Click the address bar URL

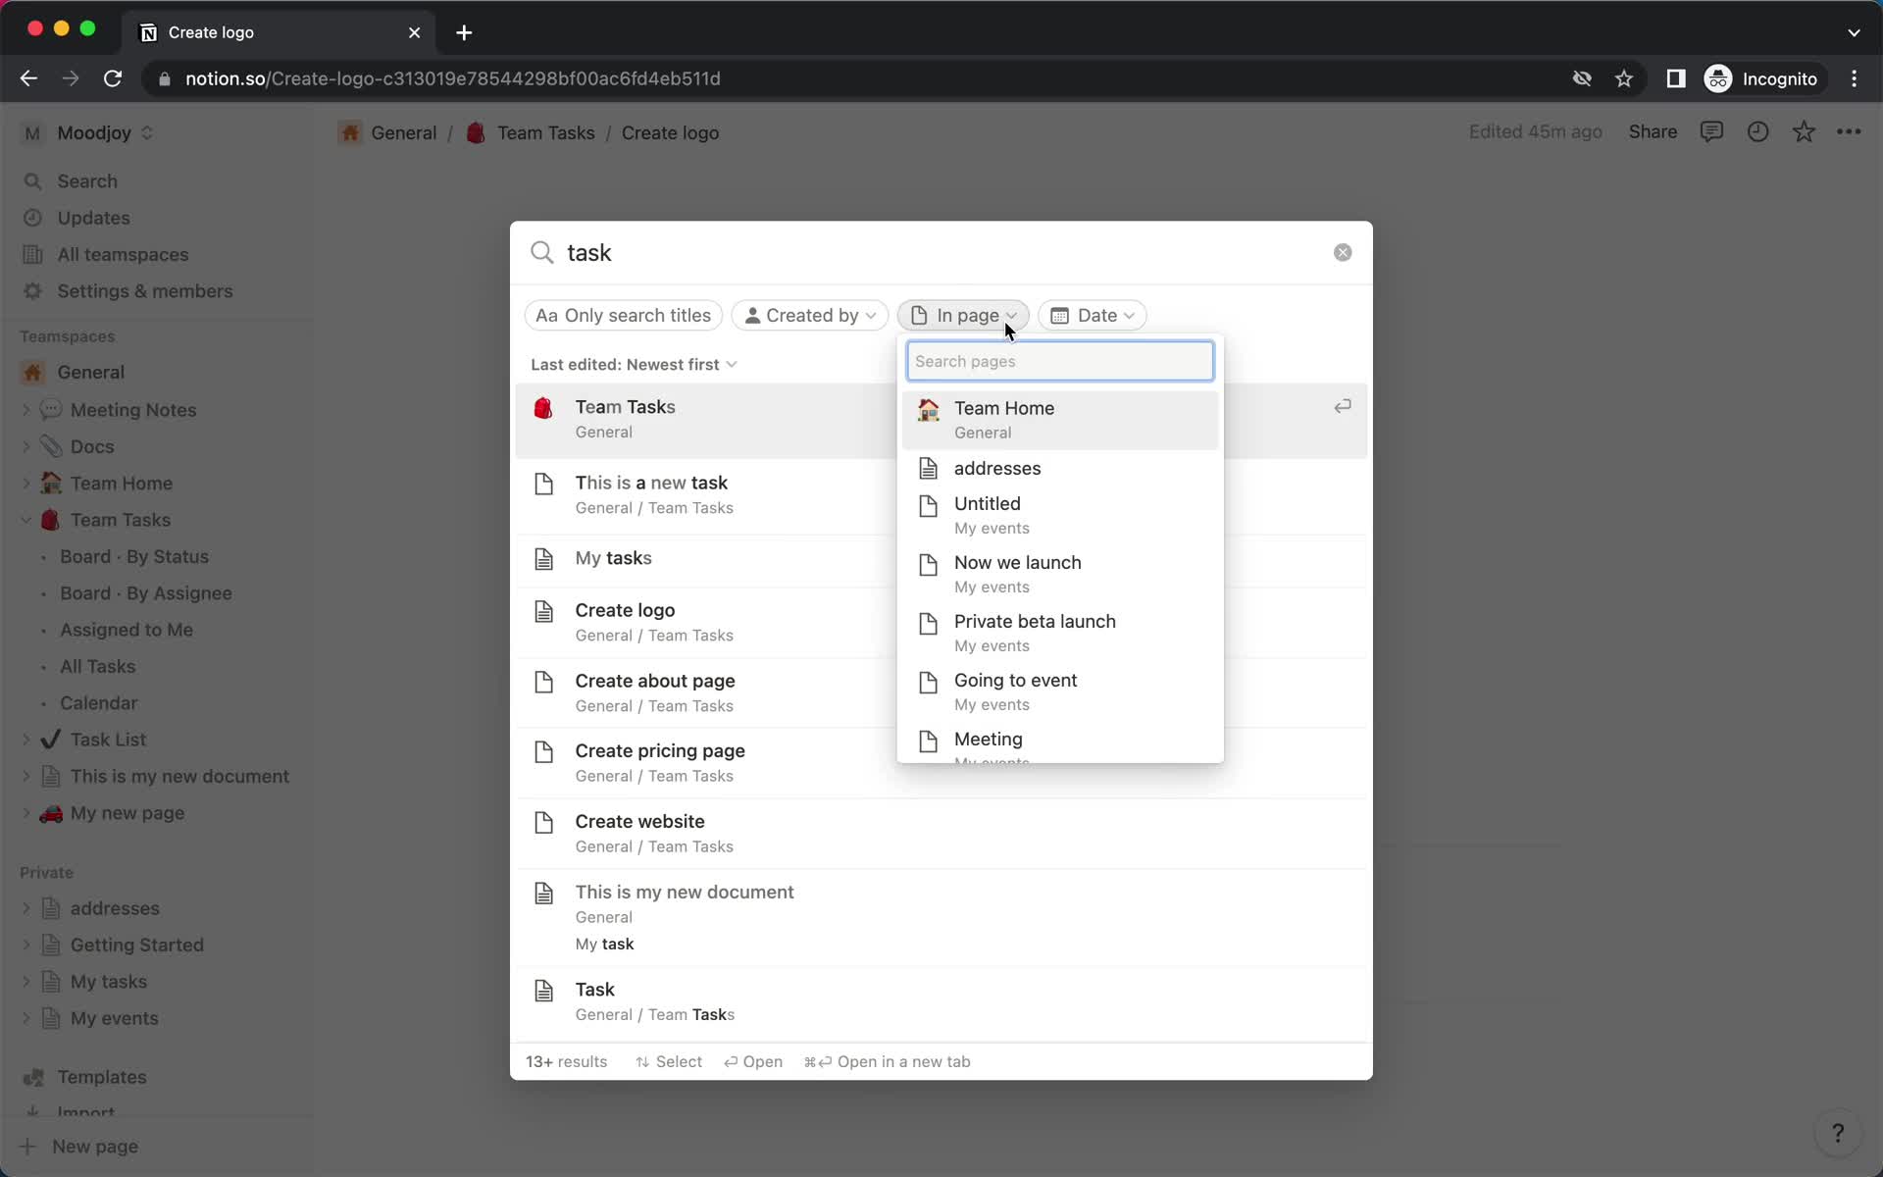[x=453, y=78]
